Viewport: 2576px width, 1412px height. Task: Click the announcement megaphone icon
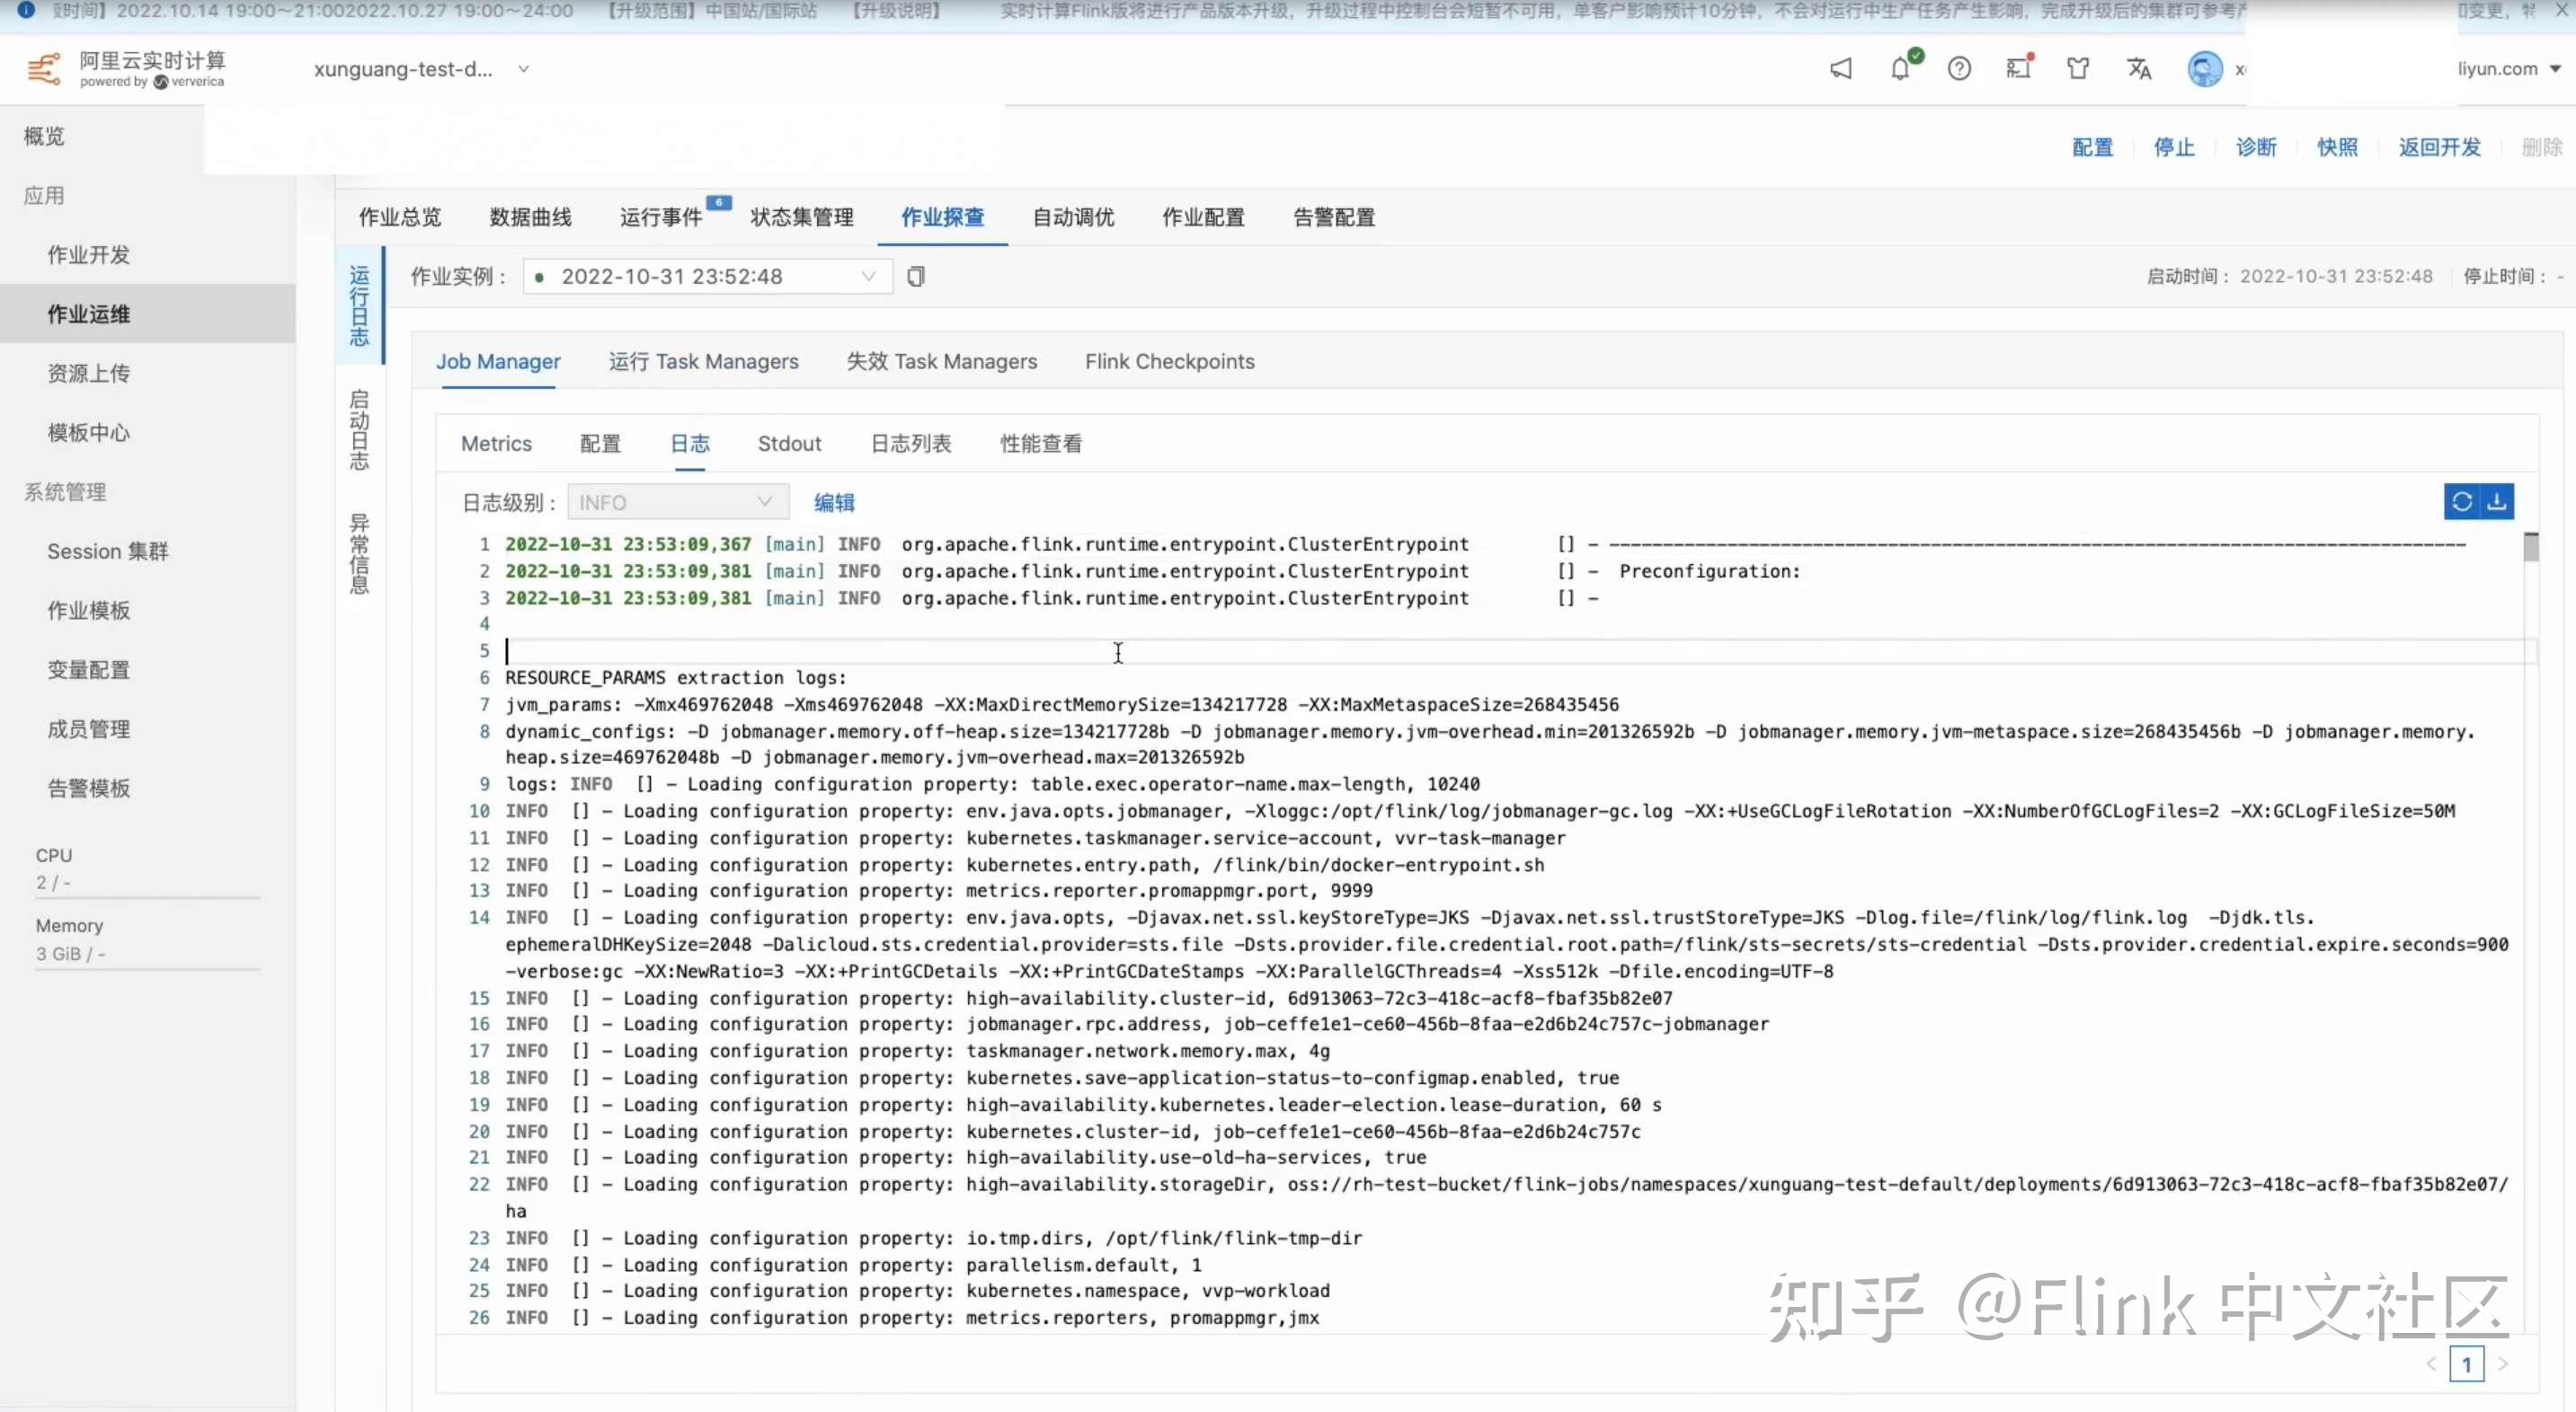tap(1841, 69)
